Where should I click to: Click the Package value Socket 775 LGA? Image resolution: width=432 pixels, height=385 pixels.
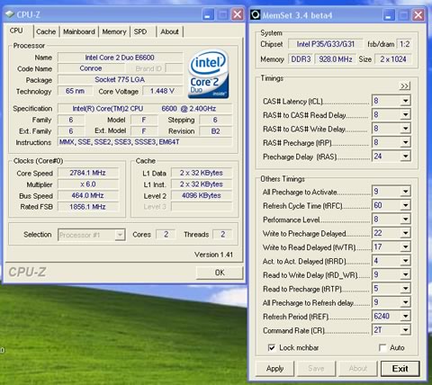coord(120,80)
